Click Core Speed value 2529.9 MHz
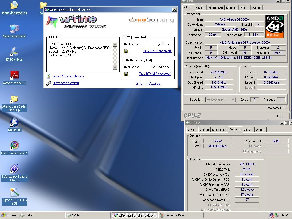 coord(219,72)
